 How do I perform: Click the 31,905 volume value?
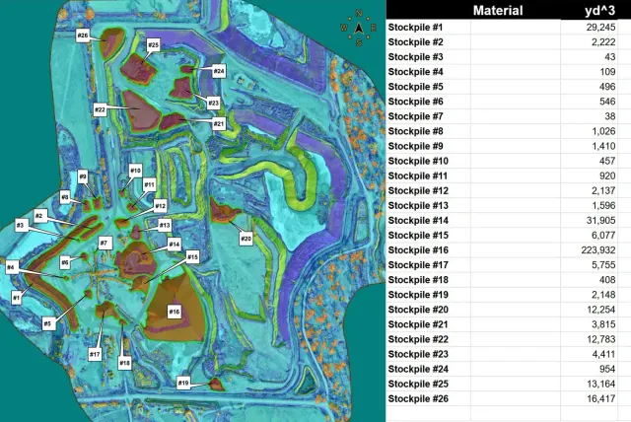pyautogui.click(x=600, y=221)
